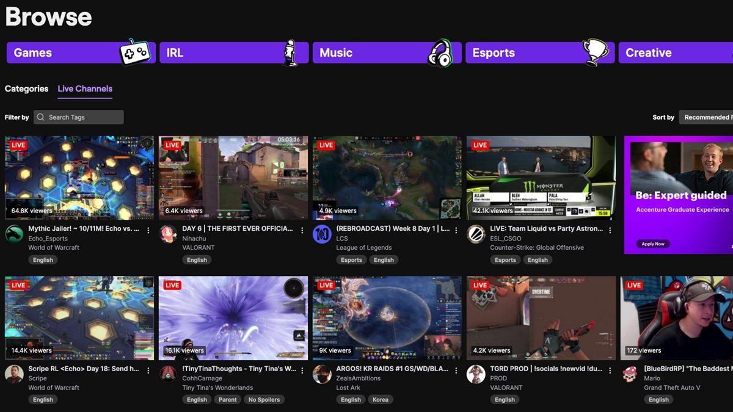Select the Games gamepad icon
This screenshot has width=733, height=412.
pos(137,52)
